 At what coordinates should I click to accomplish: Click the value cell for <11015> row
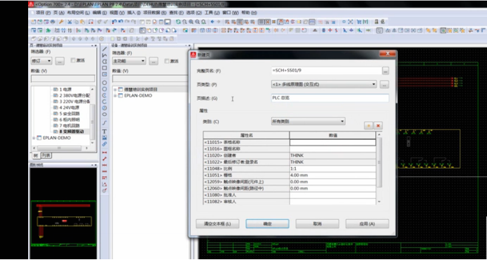333,142
